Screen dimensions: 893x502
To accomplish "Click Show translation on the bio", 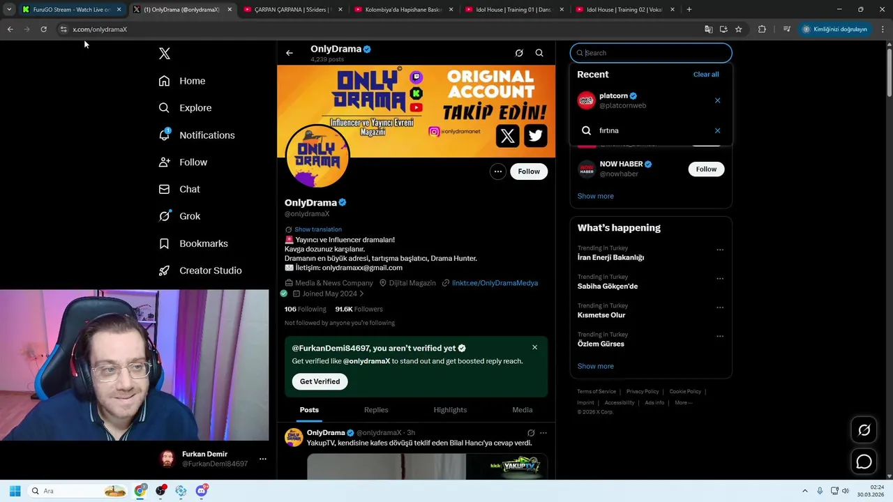I will (317, 229).
